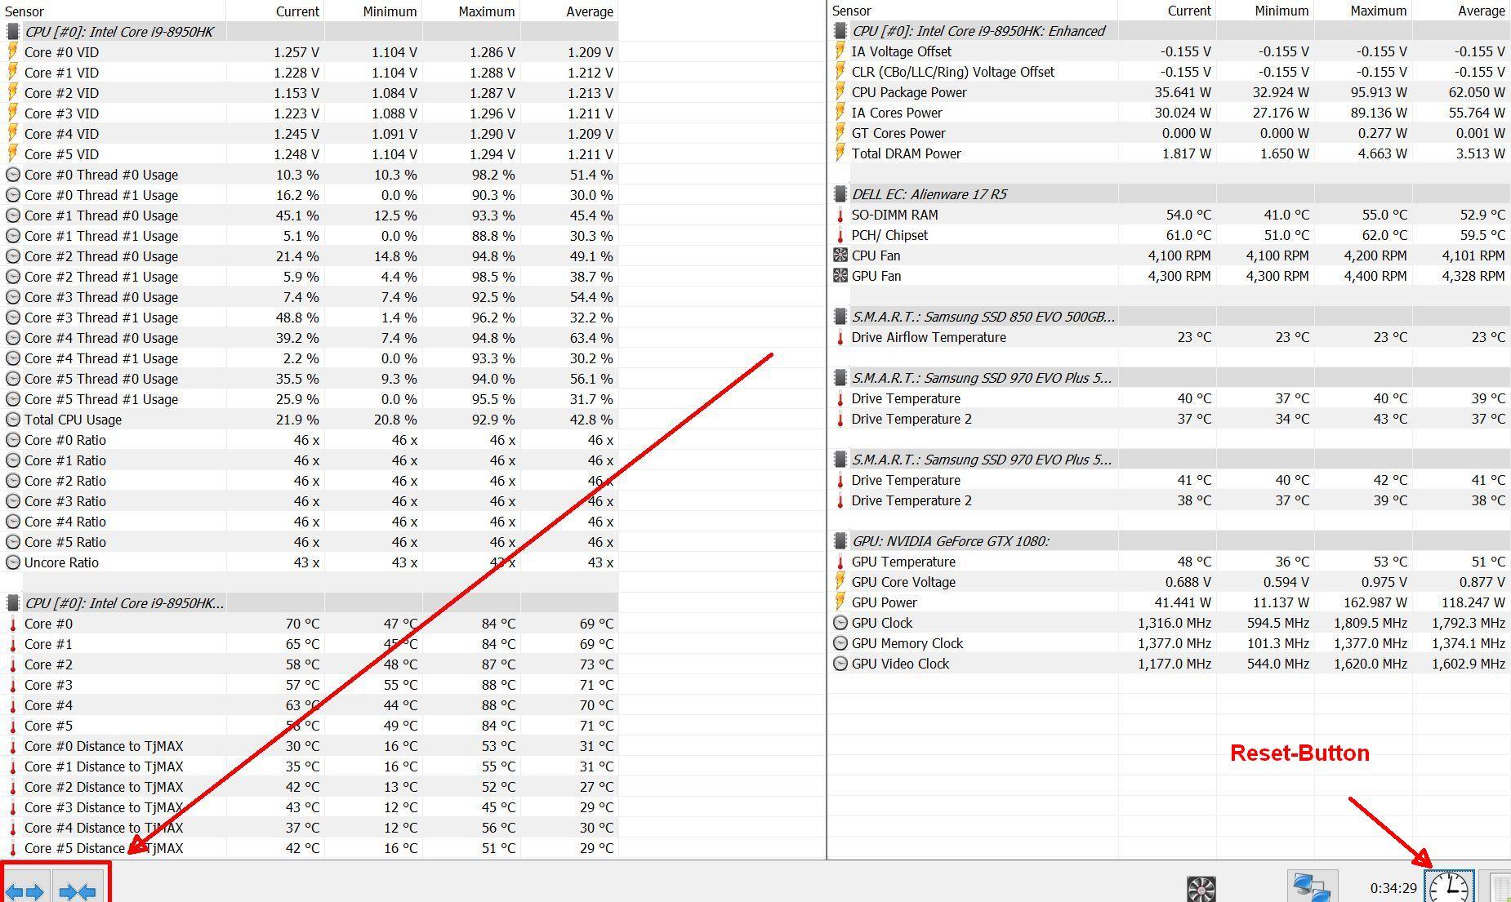Click the Current column header in right panel
The width and height of the screenshot is (1511, 902).
pos(1167,11)
